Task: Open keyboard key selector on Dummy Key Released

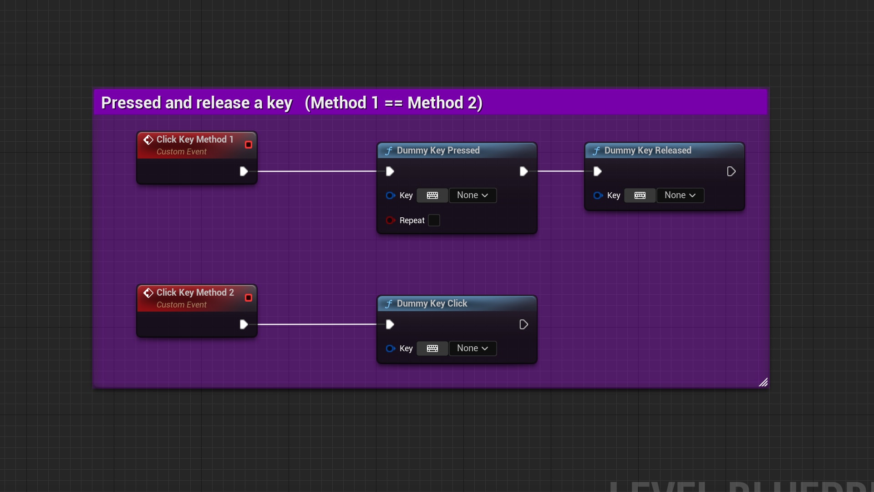Action: 640,195
